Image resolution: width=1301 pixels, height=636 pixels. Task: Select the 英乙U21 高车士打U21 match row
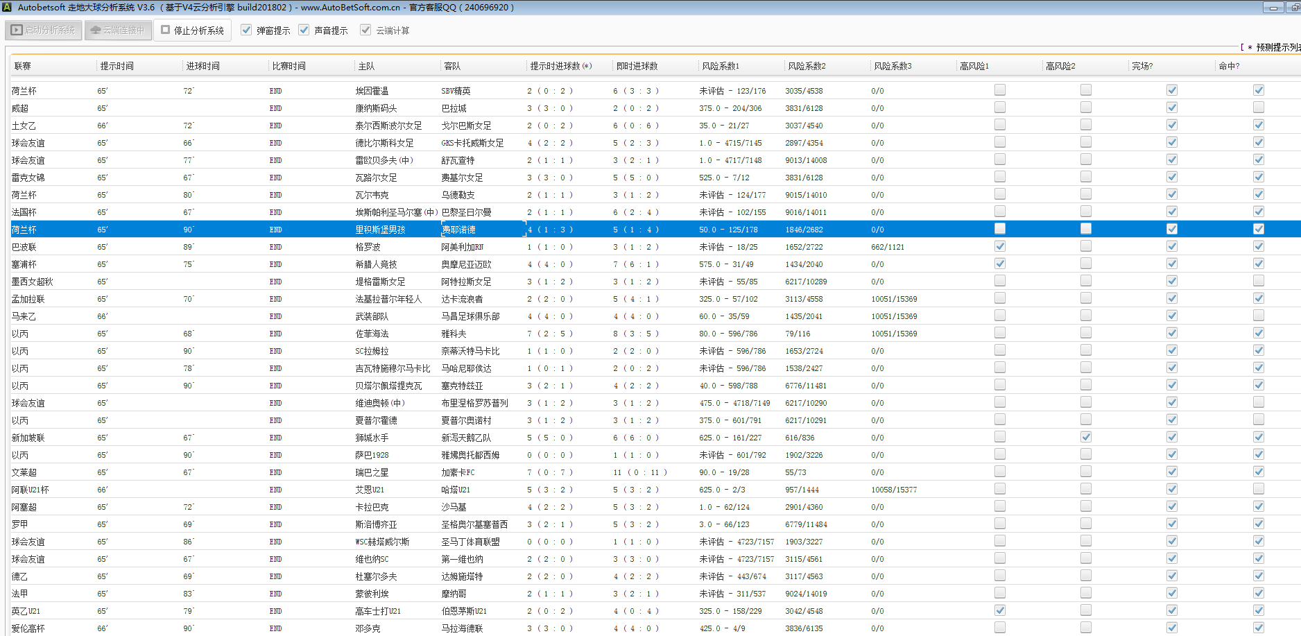coord(378,611)
